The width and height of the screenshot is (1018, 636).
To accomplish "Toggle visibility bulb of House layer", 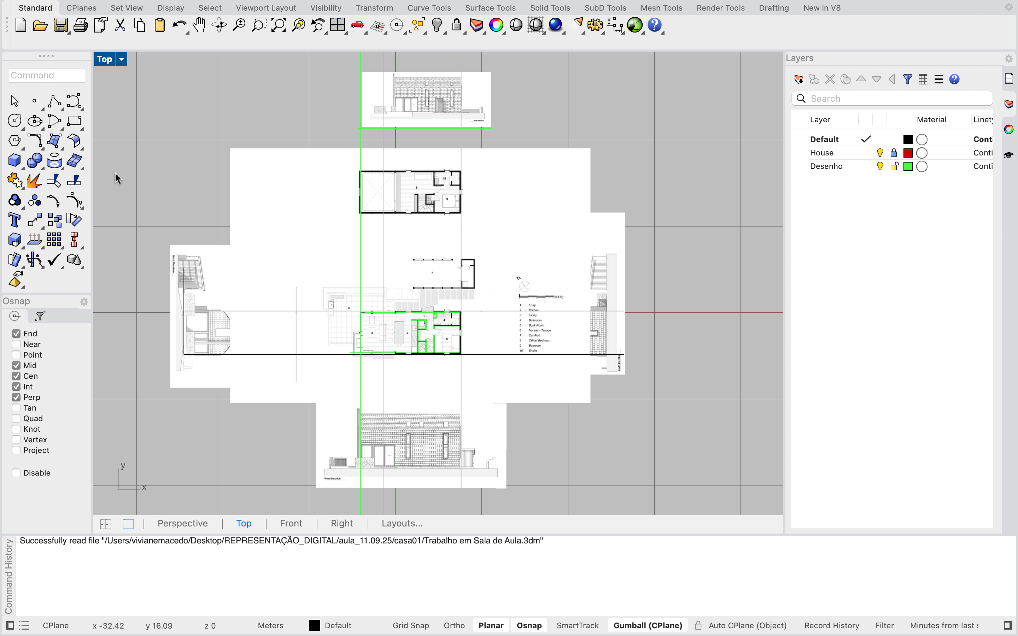I will click(879, 153).
